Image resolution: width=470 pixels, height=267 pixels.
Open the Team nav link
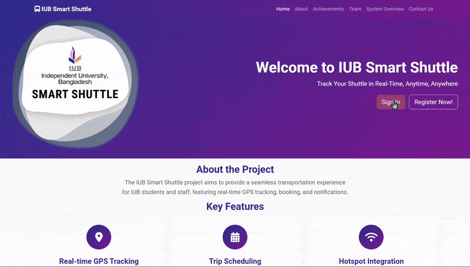[355, 9]
